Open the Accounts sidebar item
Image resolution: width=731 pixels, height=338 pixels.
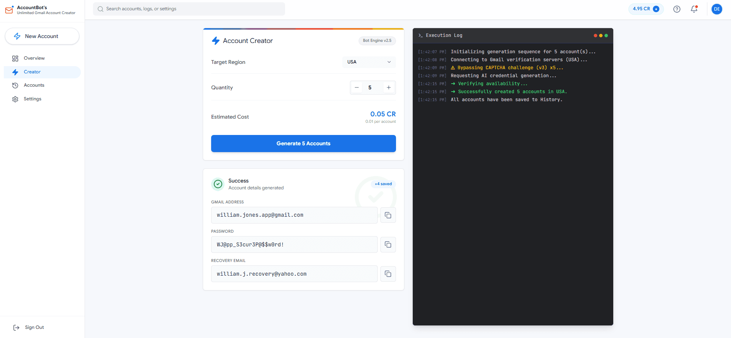(x=34, y=85)
